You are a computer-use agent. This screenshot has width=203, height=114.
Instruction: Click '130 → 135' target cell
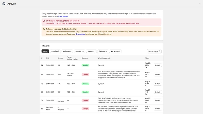[71, 92]
